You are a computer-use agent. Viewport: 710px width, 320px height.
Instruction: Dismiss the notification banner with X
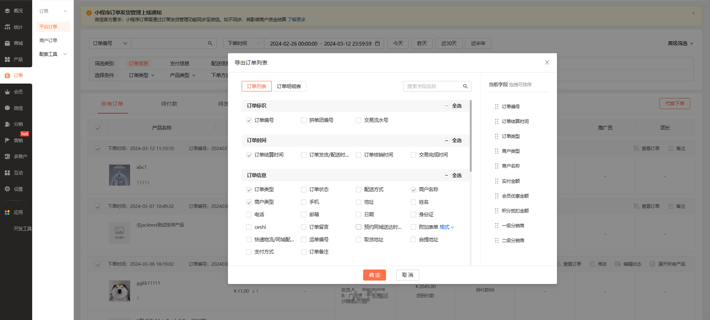click(693, 13)
